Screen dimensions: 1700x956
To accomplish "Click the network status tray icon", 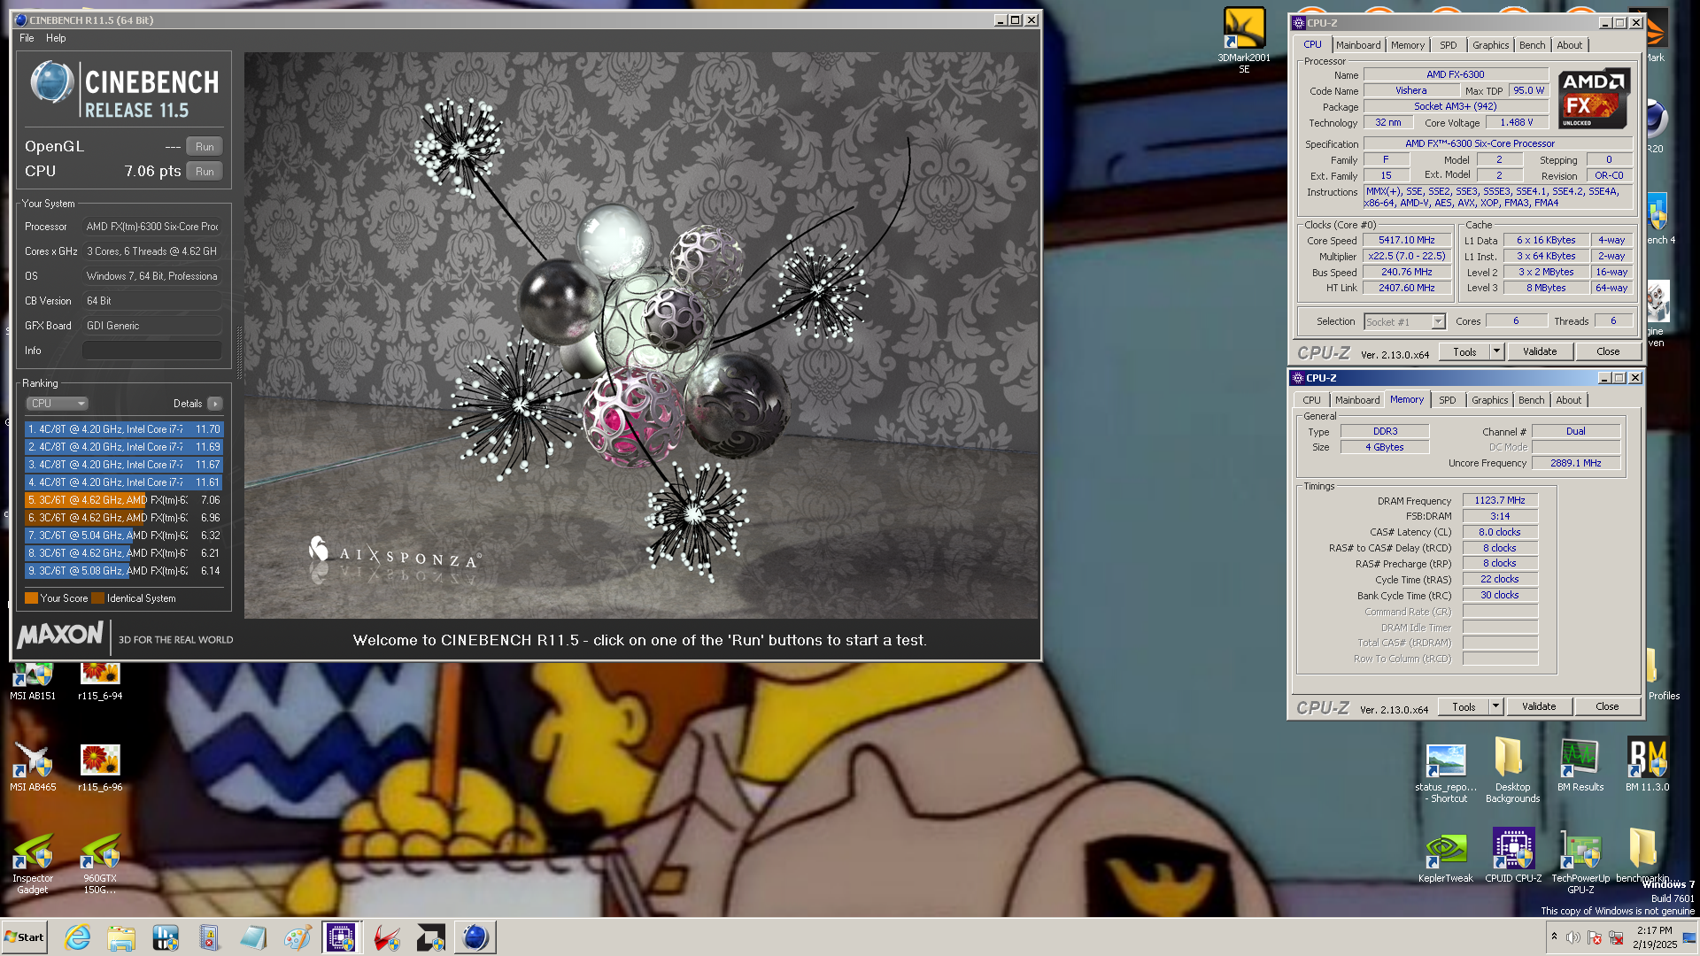I will point(1616,937).
